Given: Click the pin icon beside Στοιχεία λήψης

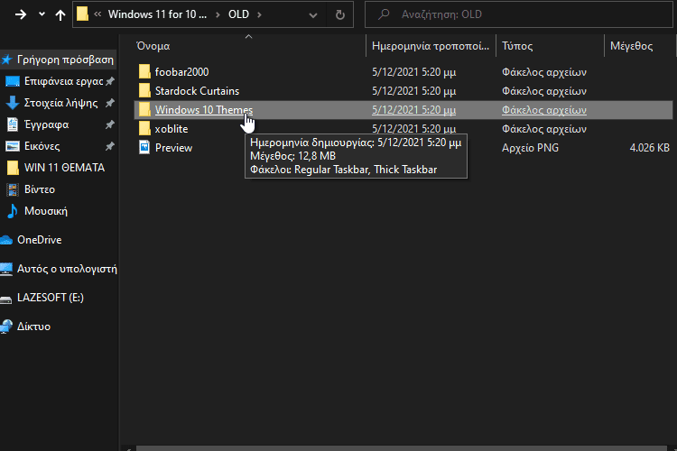Looking at the screenshot, I should [x=110, y=103].
